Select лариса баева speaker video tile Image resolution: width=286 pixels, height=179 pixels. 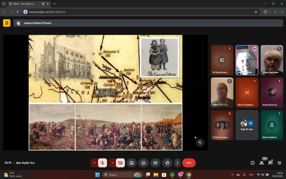247,60
